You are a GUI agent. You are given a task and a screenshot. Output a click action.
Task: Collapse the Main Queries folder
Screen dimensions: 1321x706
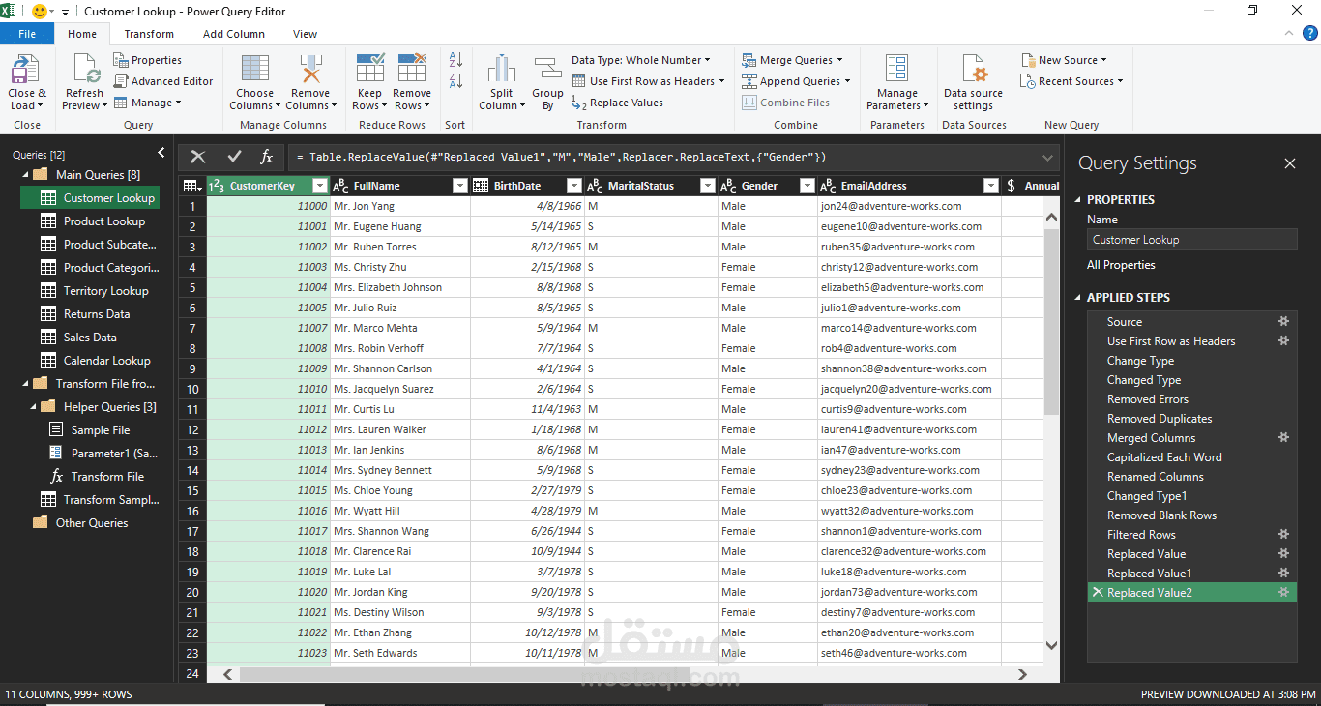tap(26, 175)
